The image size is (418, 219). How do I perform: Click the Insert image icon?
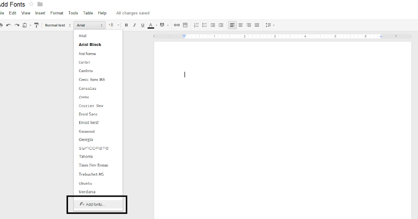[x=185, y=25]
